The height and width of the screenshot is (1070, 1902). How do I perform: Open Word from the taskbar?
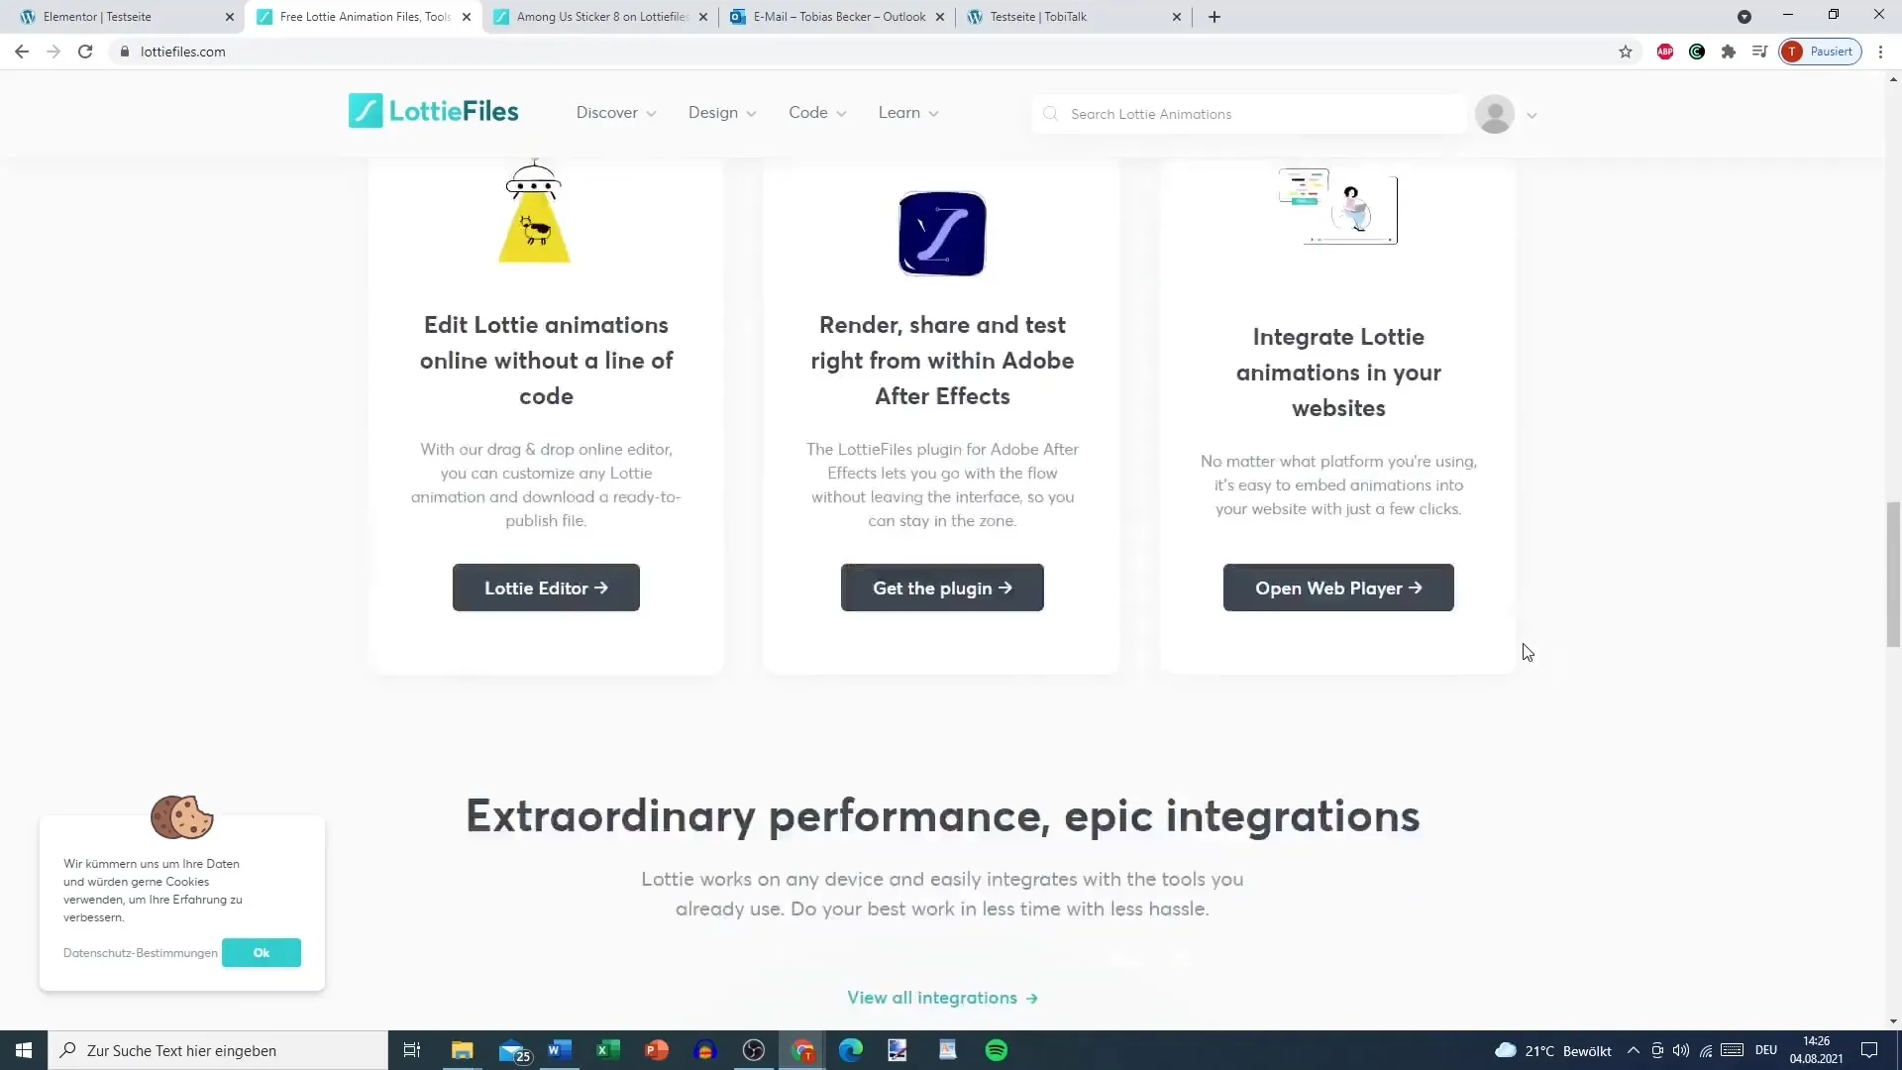[x=560, y=1050]
